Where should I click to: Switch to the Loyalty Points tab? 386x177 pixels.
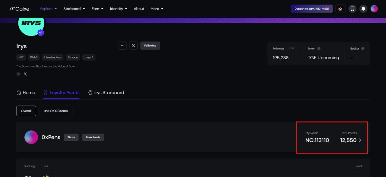click(61, 93)
